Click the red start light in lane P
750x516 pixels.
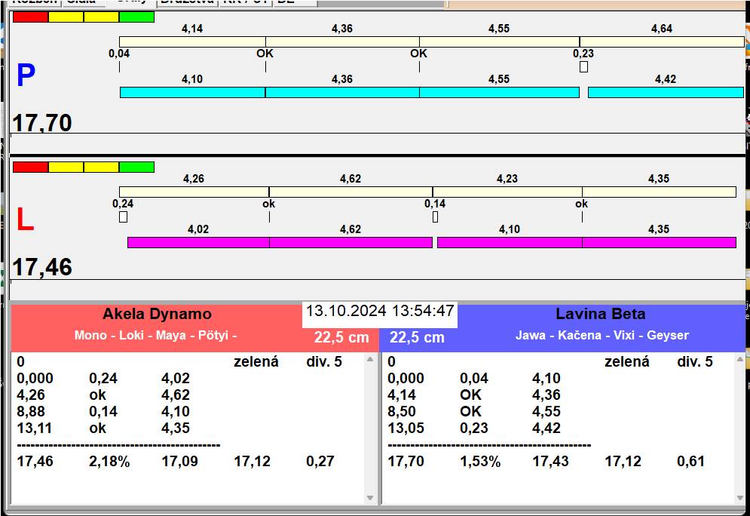coord(30,17)
